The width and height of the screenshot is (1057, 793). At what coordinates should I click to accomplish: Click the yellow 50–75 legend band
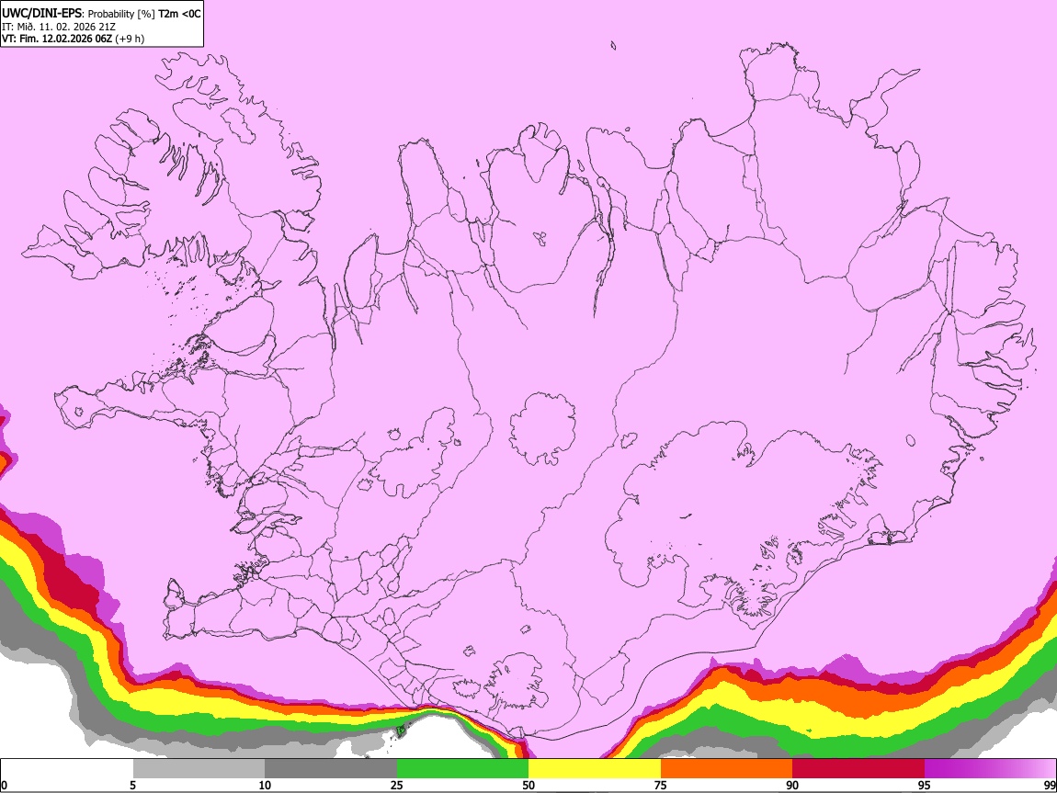pyautogui.click(x=595, y=768)
